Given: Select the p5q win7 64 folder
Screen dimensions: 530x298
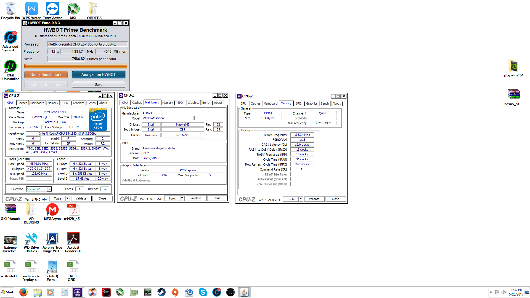Looking at the screenshot, I should pyautogui.click(x=513, y=68).
